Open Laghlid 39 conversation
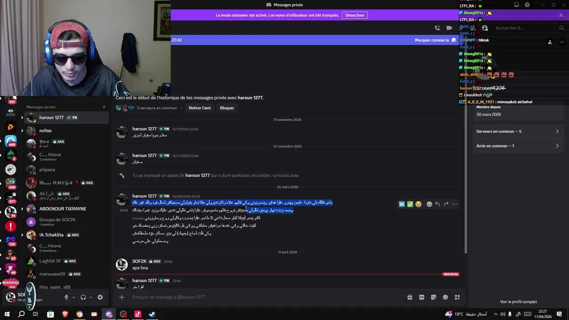The height and width of the screenshot is (320, 569). pos(66,261)
